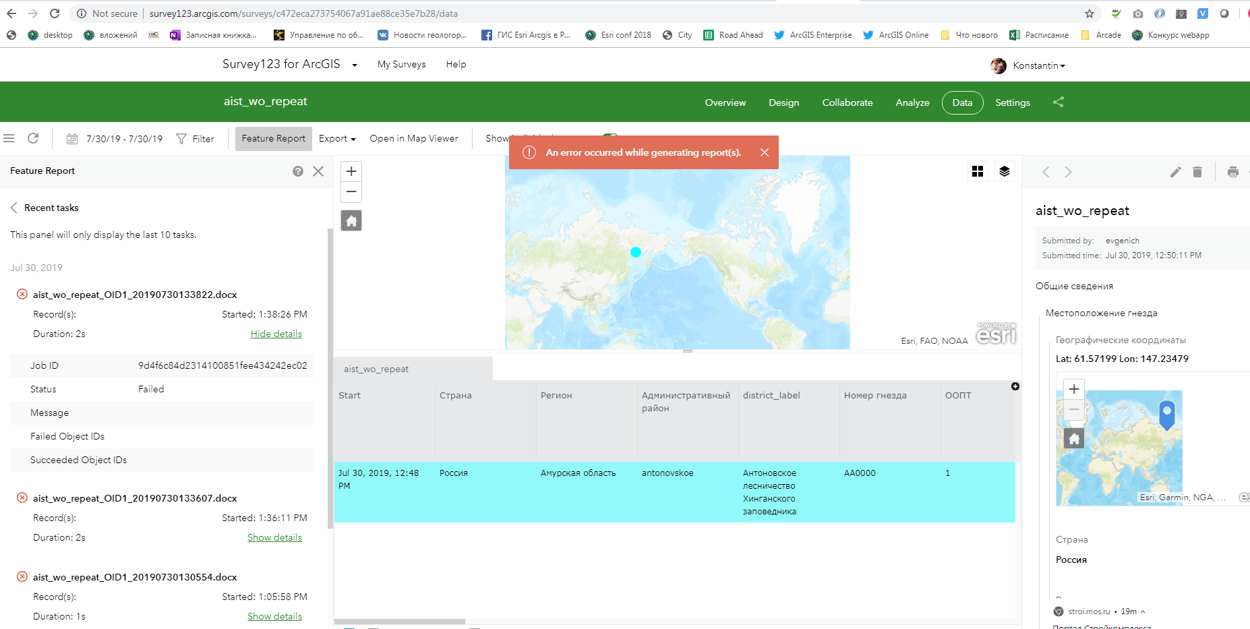Open the stroi.mos.ru notification chevron
Image resolution: width=1250 pixels, height=629 pixels.
(1143, 611)
